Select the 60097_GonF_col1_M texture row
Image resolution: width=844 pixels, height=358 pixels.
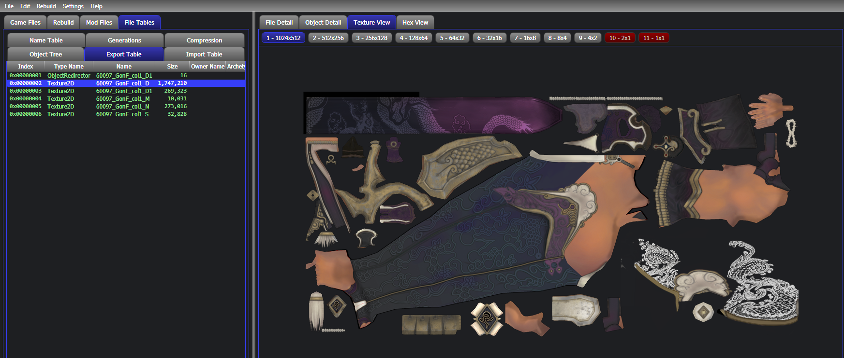126,98
